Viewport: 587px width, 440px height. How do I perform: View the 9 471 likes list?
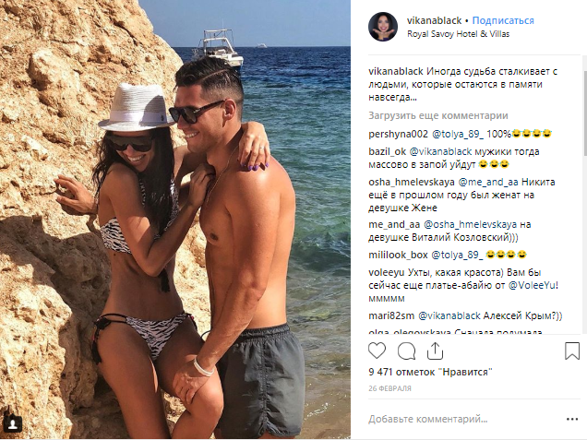click(430, 373)
